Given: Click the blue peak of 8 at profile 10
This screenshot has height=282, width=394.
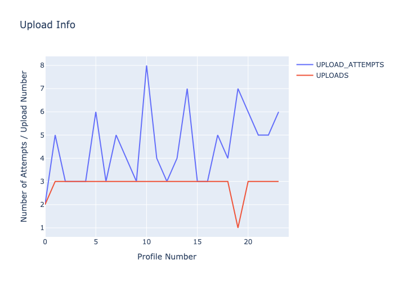Looking at the screenshot, I should click(146, 65).
